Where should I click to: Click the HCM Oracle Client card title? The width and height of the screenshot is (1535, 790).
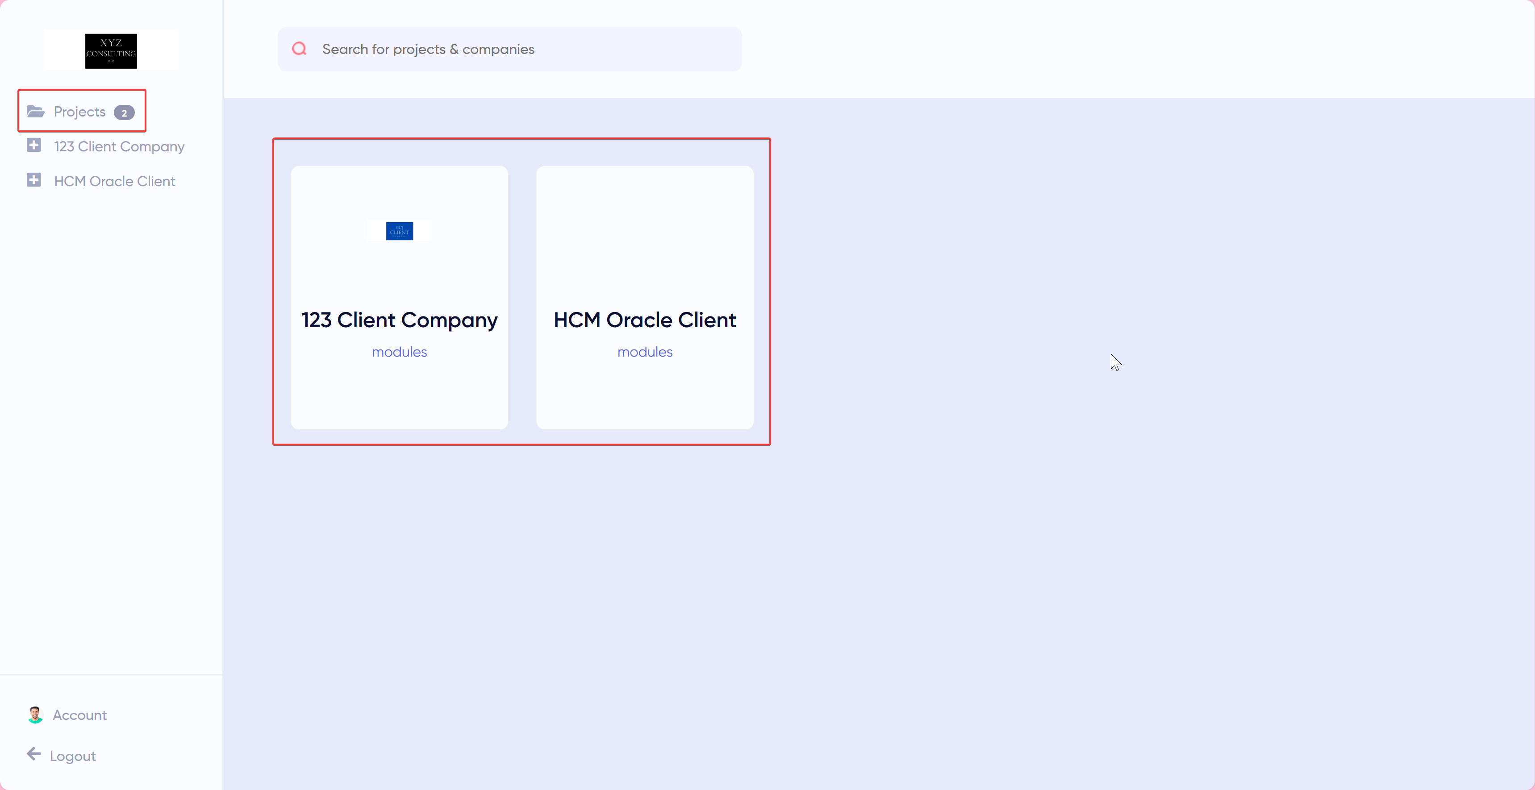coord(645,320)
